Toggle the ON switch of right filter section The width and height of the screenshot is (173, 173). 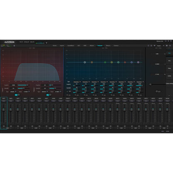point(49,95)
